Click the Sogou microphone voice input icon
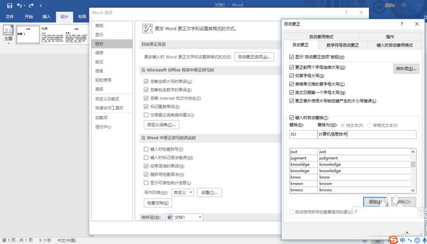 point(424,240)
